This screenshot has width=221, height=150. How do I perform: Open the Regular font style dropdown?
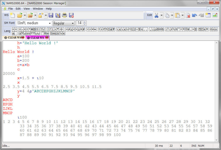(x=73, y=23)
